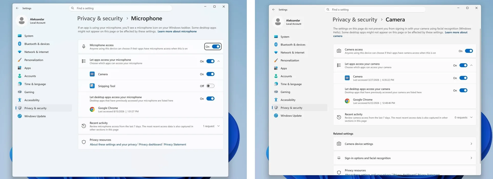Open About these settings and your privacy link in Microphone window

coord(113,144)
